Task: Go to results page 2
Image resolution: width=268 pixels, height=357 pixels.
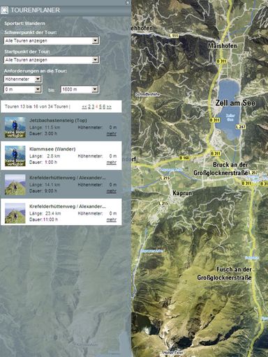Action: (x=89, y=107)
